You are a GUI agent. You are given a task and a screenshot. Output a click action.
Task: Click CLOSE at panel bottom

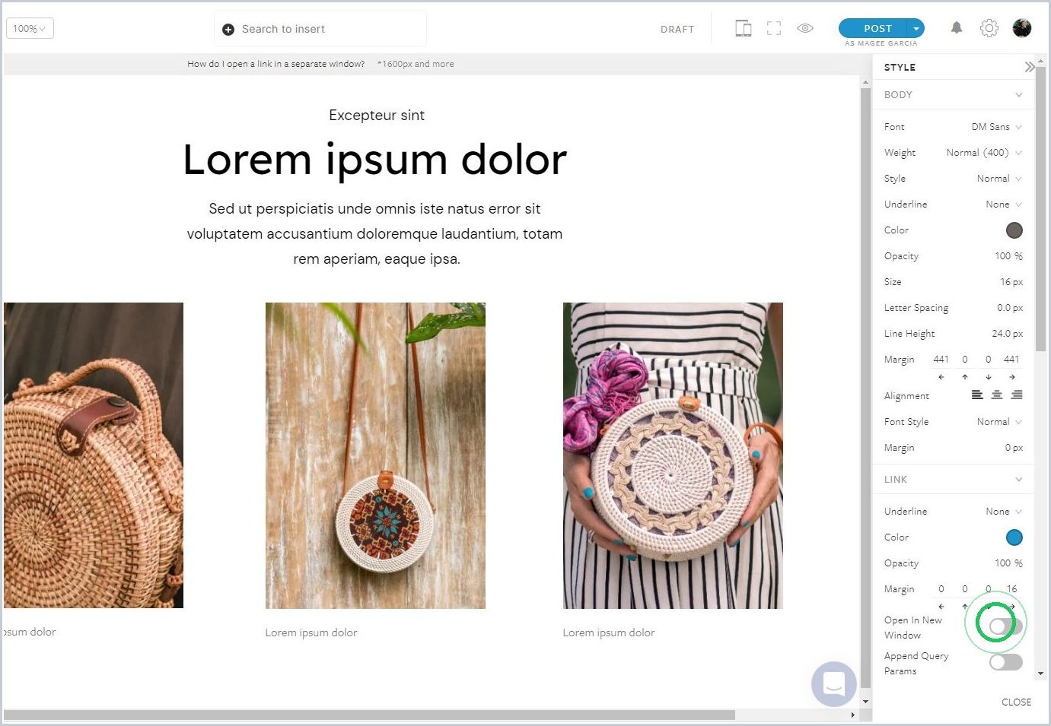1016,702
